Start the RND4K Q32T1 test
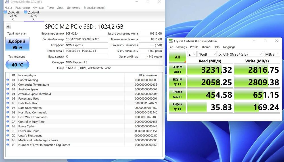The height and width of the screenshot is (162, 284). (177, 94)
